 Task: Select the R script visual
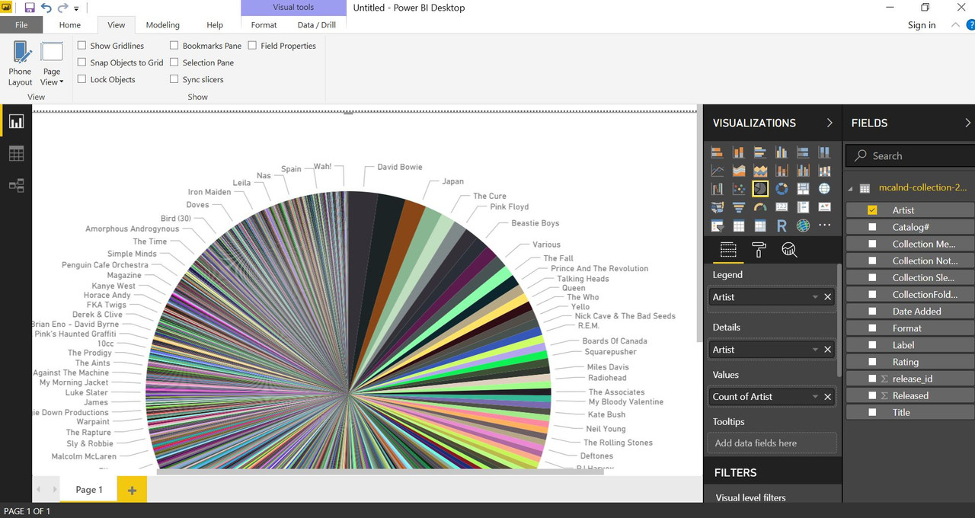pos(782,225)
